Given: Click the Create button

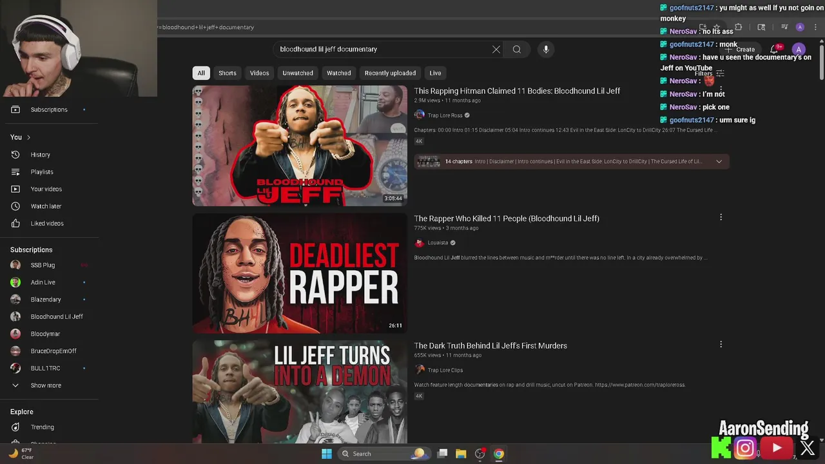Looking at the screenshot, I should pyautogui.click(x=741, y=49).
